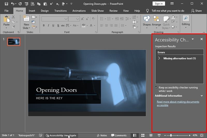Toggle numbered list
This screenshot has width=207, height=138.
[109, 19]
